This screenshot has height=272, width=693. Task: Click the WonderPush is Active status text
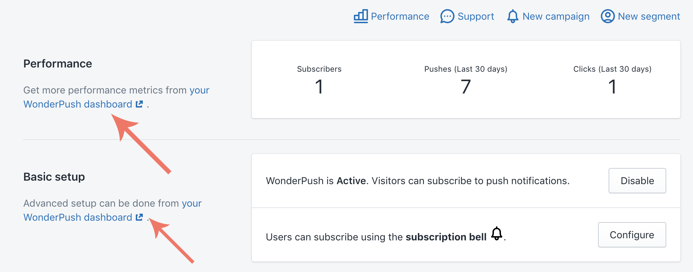point(418,181)
